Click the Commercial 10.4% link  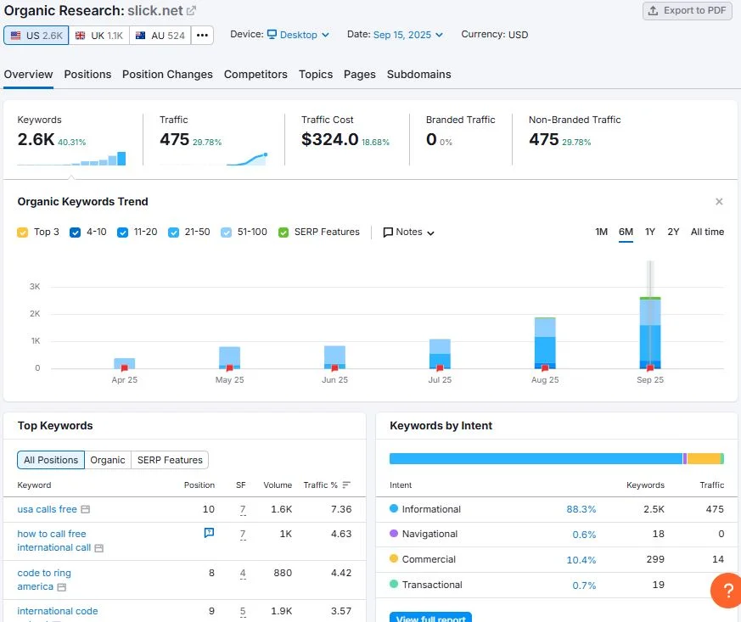[581, 560]
